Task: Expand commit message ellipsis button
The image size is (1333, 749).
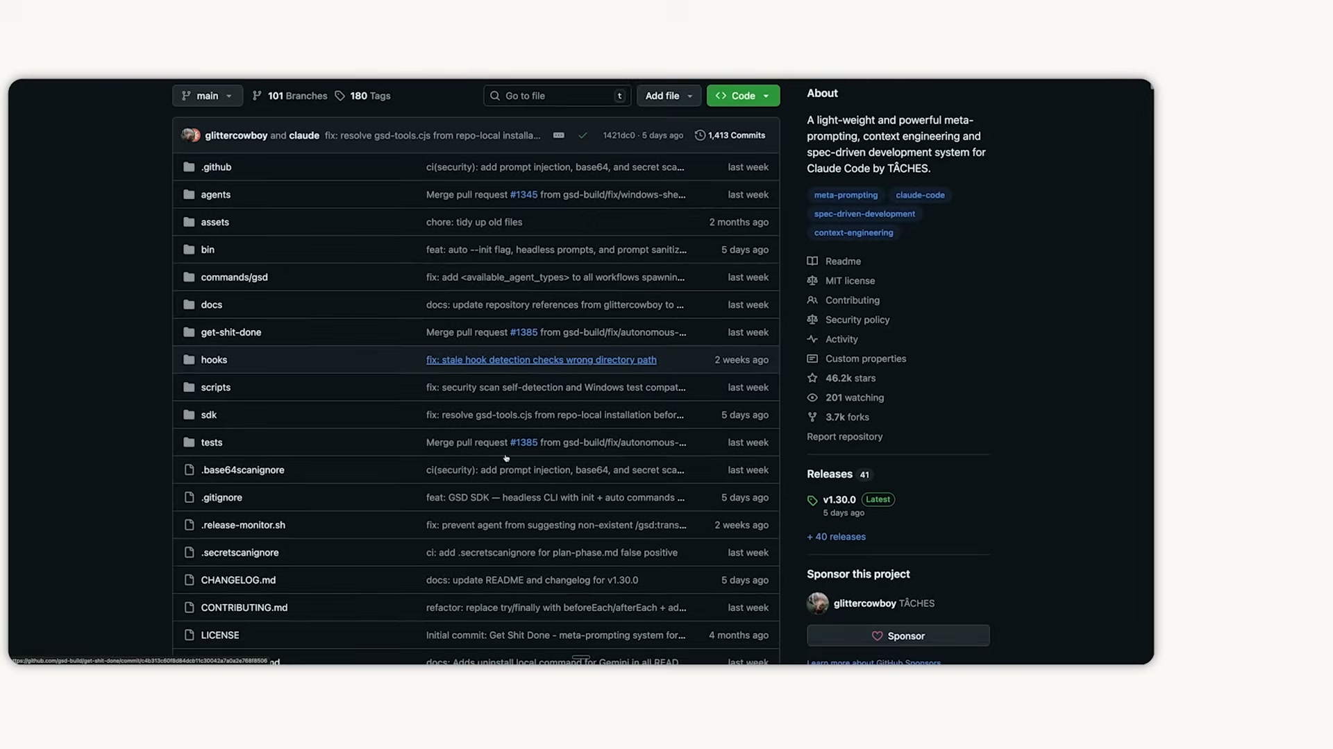Action: coord(558,135)
